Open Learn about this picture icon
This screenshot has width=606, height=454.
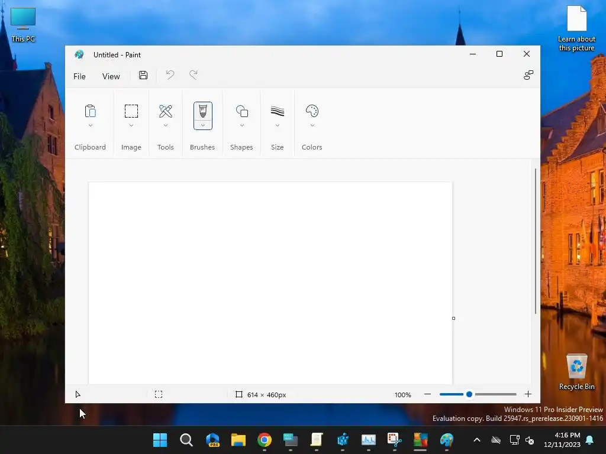576,29
